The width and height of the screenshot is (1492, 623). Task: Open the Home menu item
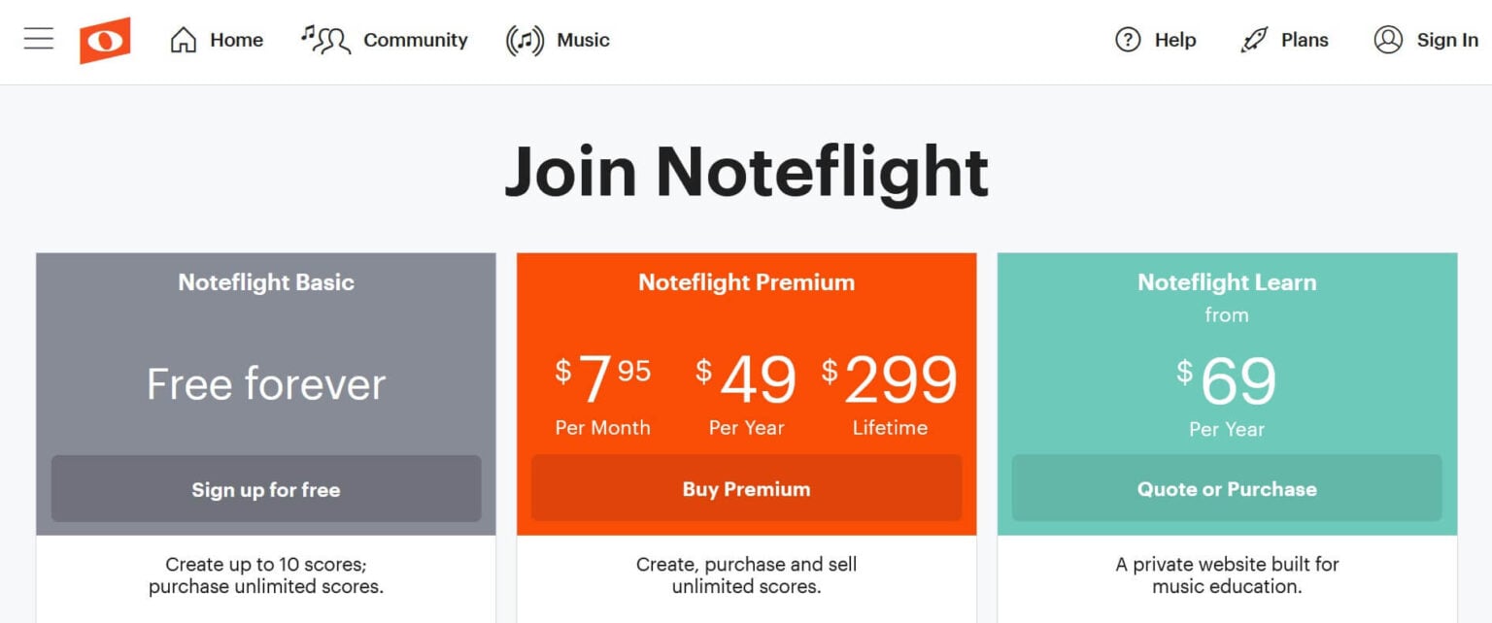tap(237, 40)
